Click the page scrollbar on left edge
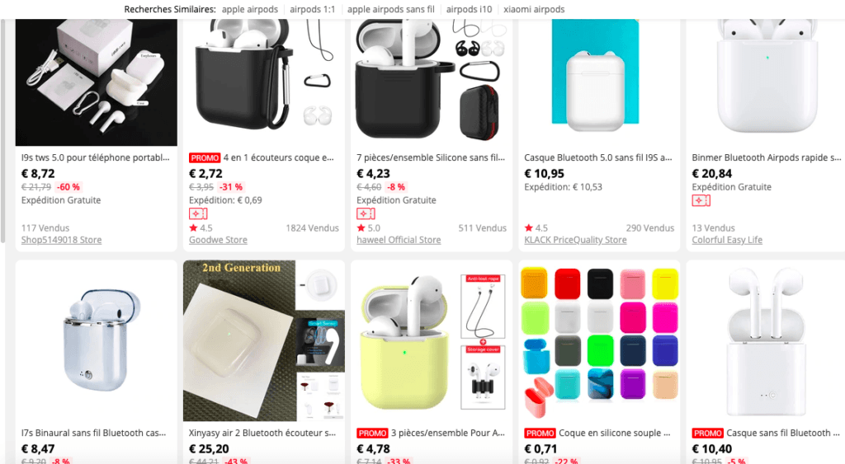845x464 pixels. (2, 132)
